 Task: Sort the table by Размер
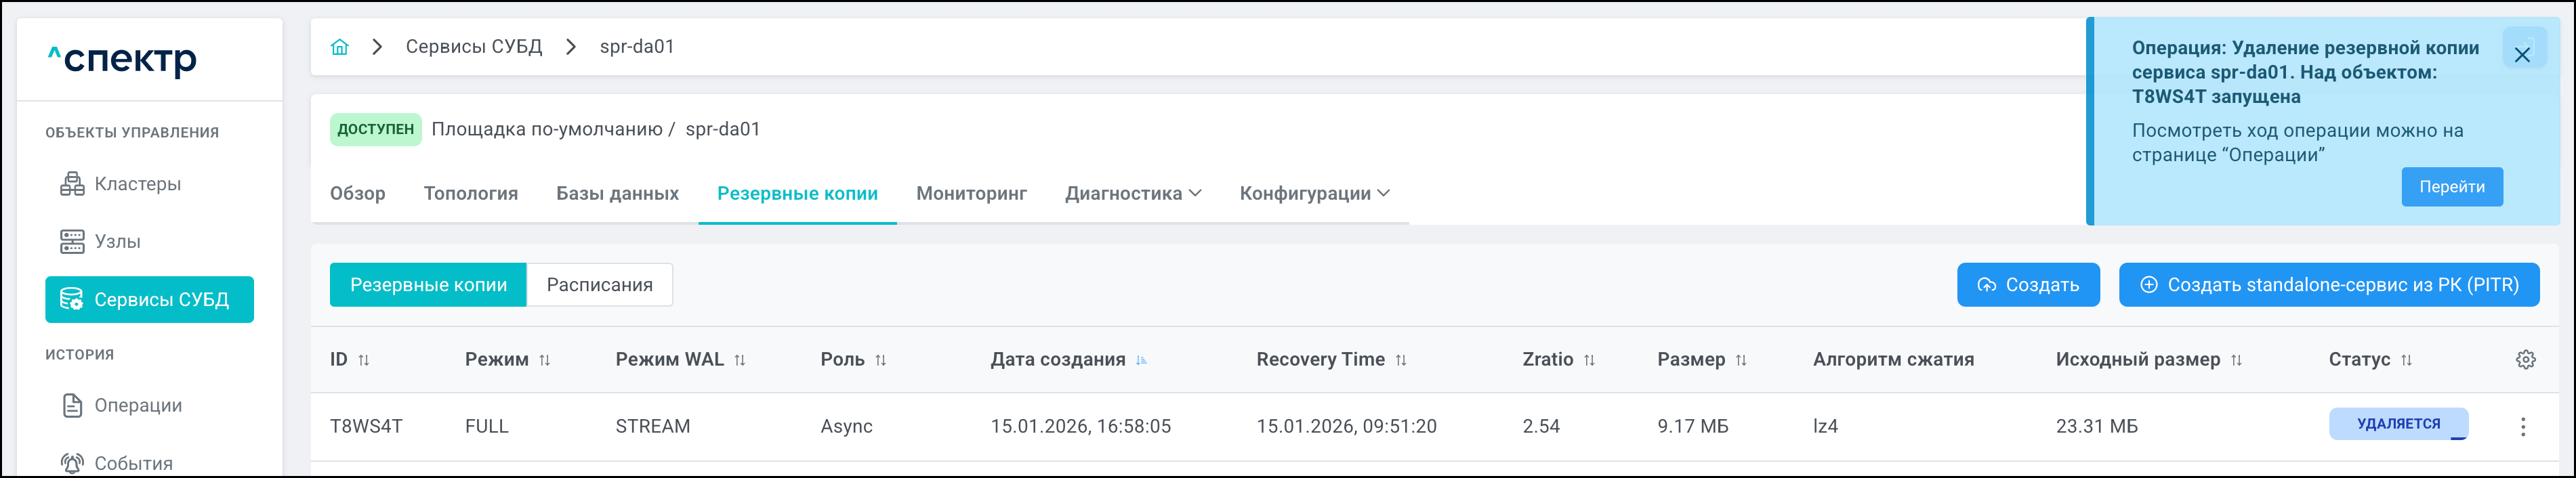(x=1741, y=360)
